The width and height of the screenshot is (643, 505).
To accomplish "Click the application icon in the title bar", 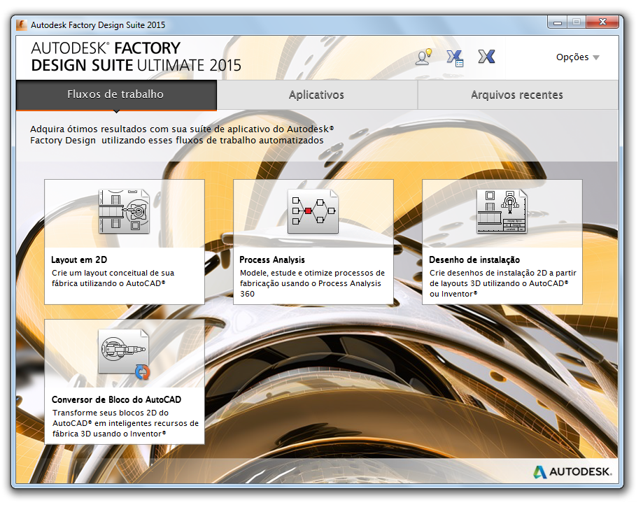I will (x=21, y=25).
